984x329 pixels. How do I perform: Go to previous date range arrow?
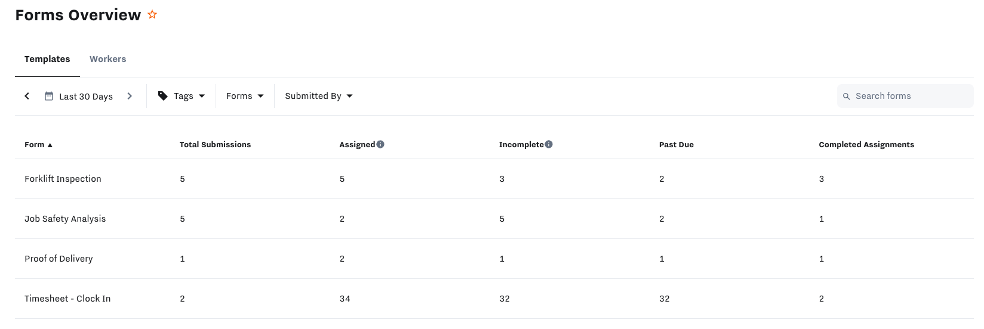coord(27,96)
